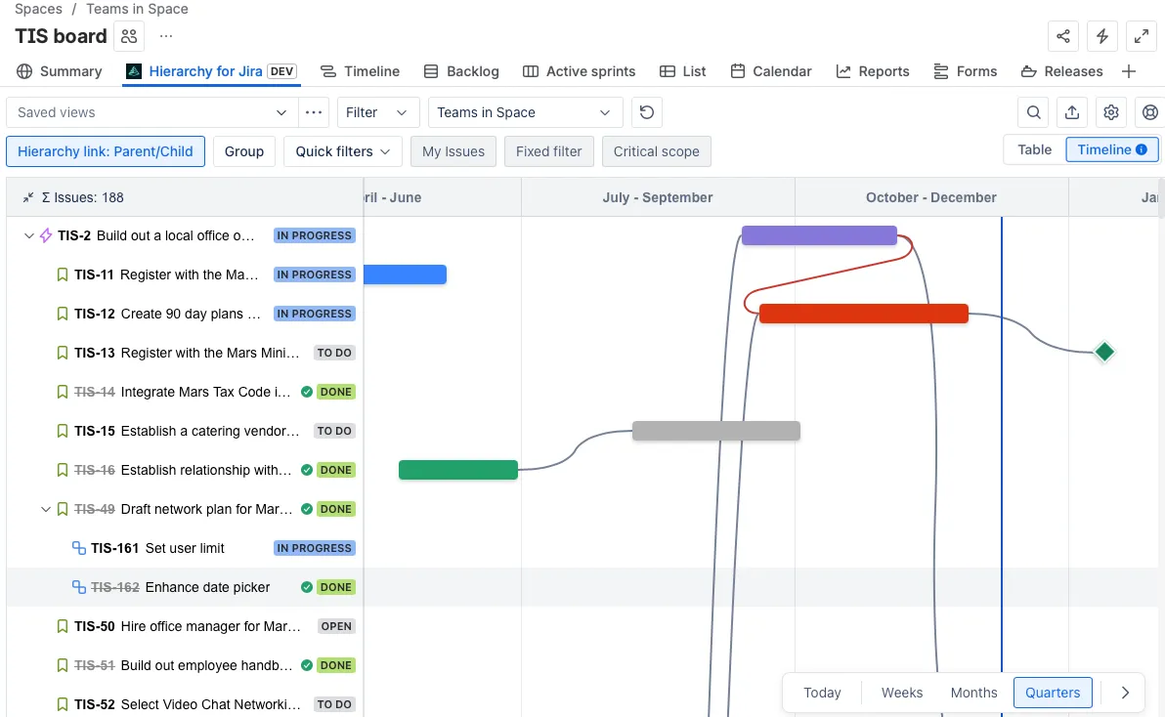This screenshot has height=717, width=1165.
Task: Jump to Today on the timeline
Action: point(822,693)
